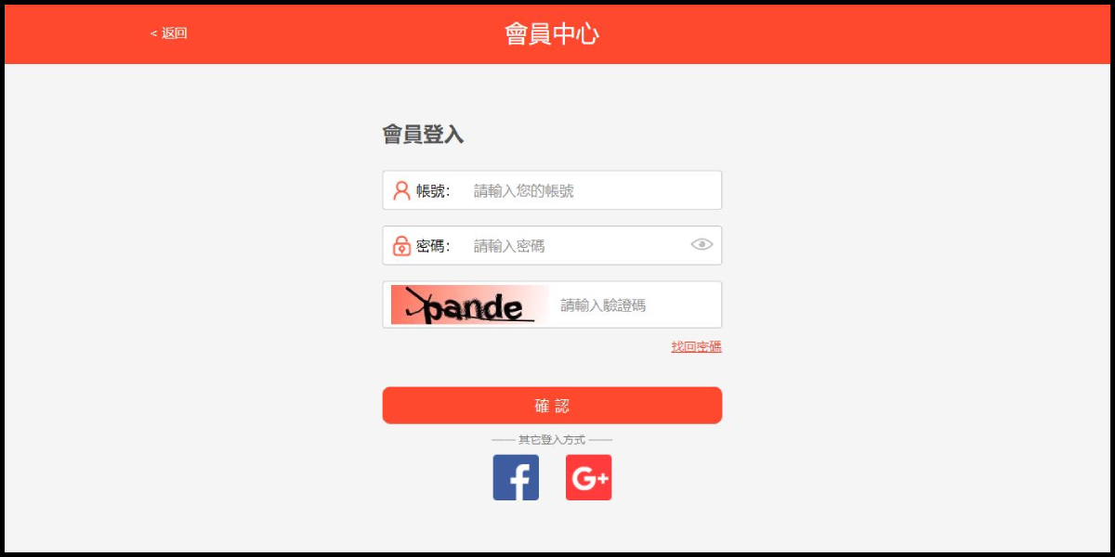Click the orange header bar
The height and width of the screenshot is (557, 1115).
557,34
